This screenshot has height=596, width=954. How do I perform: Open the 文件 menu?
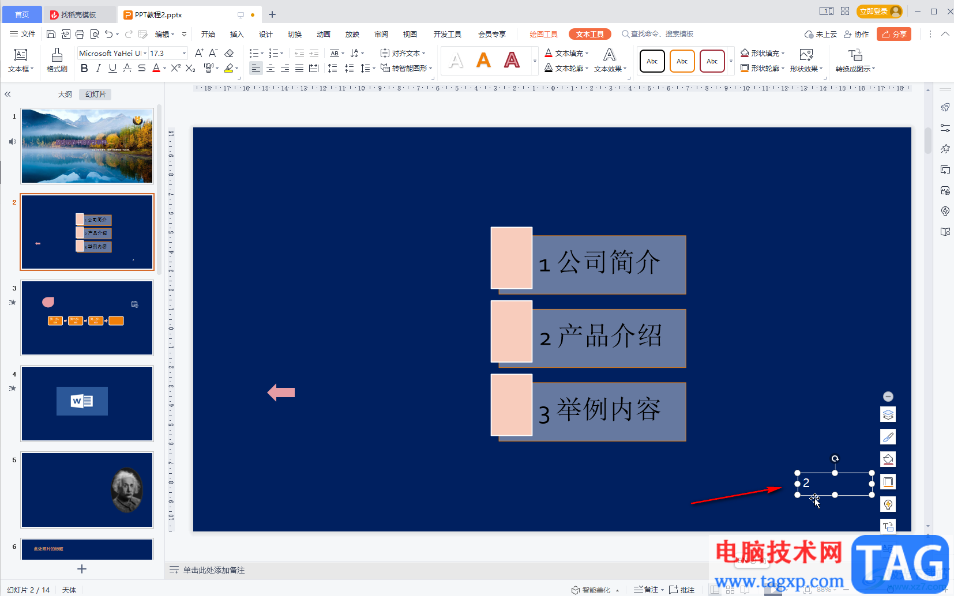(23, 34)
